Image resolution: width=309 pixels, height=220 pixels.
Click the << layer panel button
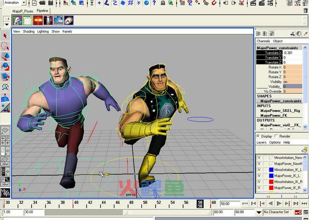tap(269, 196)
